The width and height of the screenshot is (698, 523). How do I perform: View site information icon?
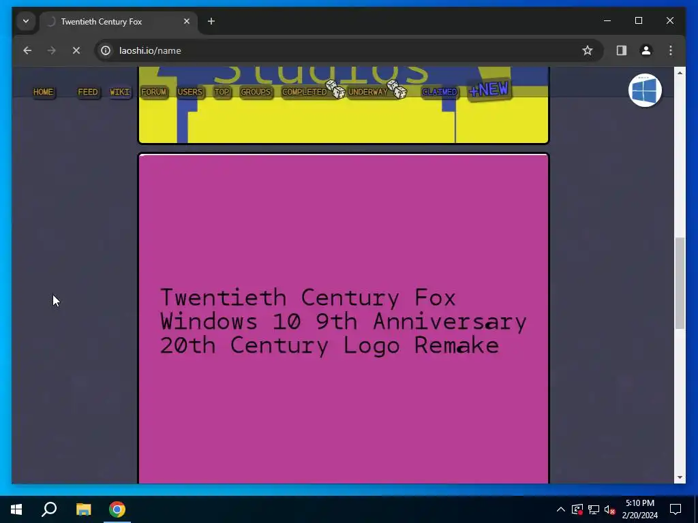[x=106, y=50]
